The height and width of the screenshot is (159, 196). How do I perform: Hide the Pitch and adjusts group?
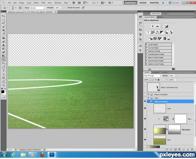tap(145, 102)
